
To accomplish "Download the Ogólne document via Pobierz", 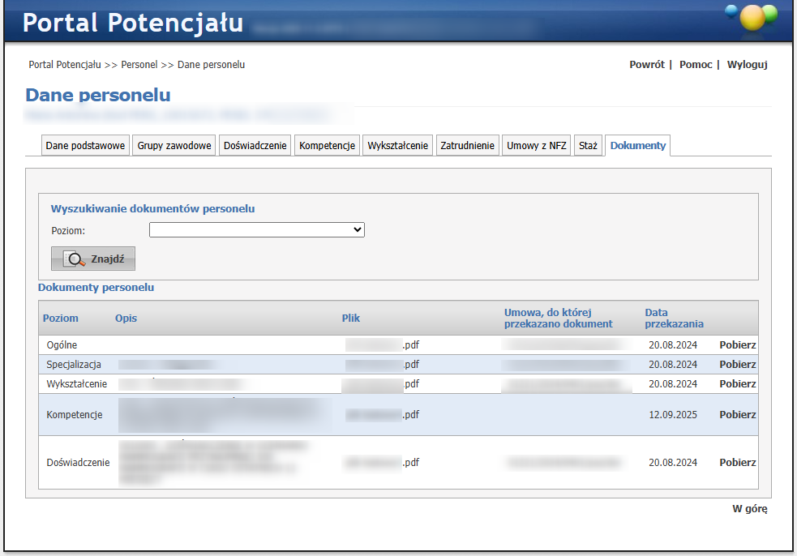I will click(x=737, y=344).
